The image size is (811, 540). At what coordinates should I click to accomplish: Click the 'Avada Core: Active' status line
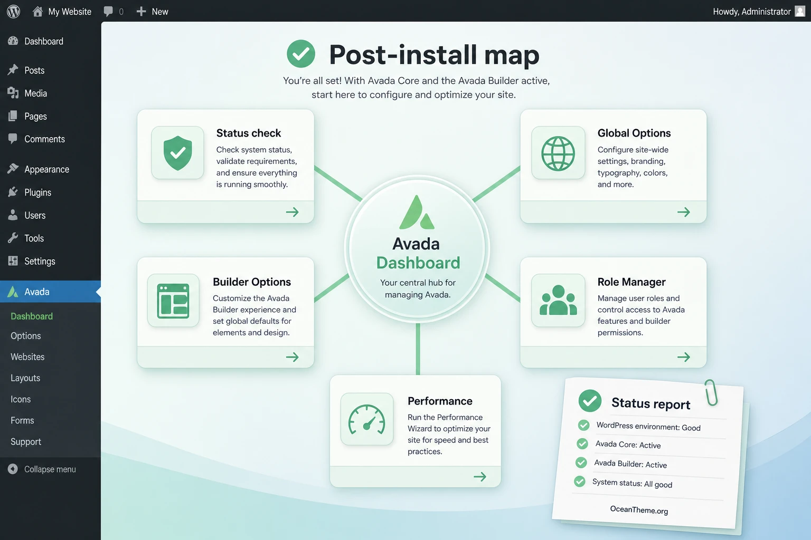click(x=628, y=445)
